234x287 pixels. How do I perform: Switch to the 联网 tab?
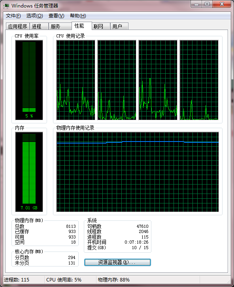[x=101, y=26]
